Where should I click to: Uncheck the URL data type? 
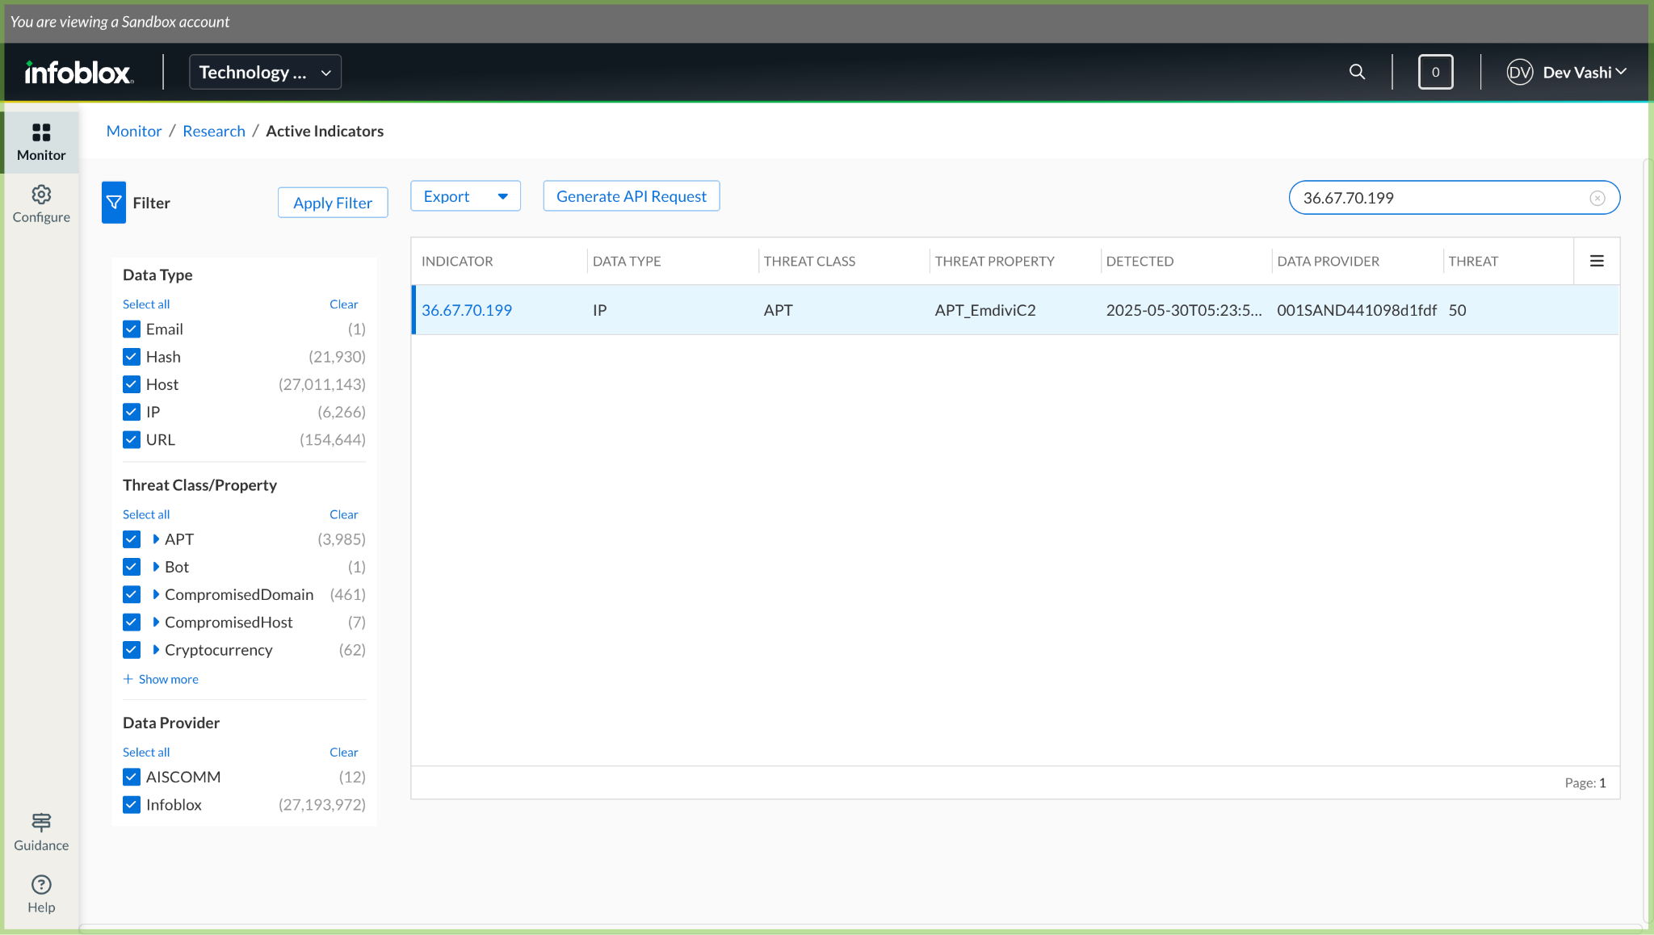pyautogui.click(x=132, y=439)
